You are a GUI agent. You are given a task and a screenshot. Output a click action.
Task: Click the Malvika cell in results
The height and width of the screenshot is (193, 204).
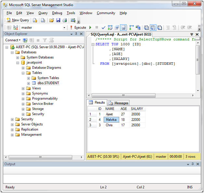pos(111,120)
